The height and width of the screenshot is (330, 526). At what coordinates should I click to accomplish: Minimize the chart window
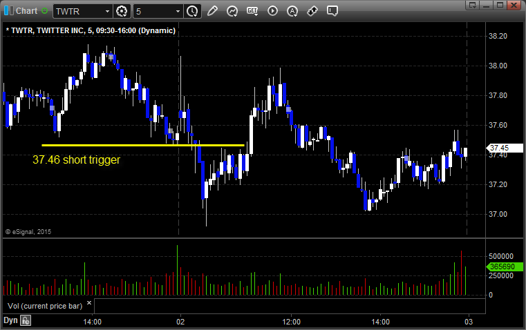[x=487, y=5]
